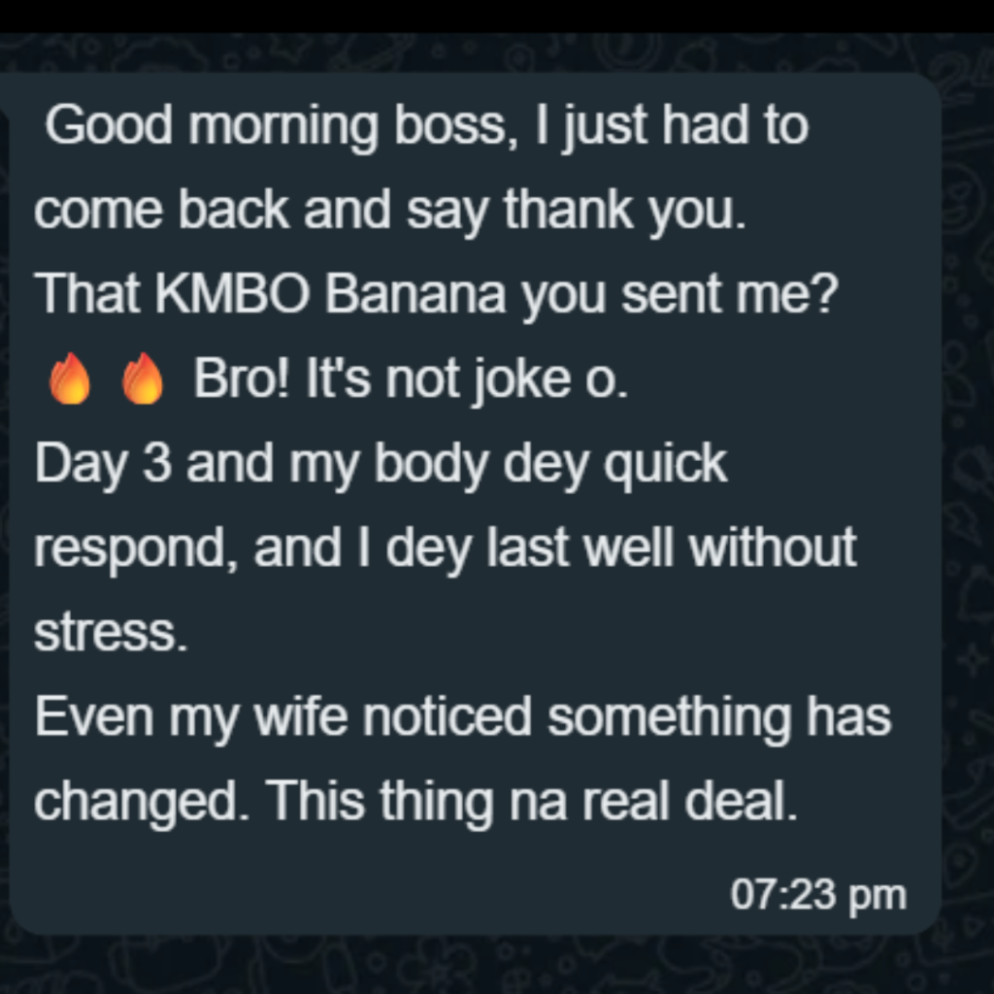Click the second fire emoji
Image resolution: width=994 pixels, height=994 pixels.
tap(142, 380)
